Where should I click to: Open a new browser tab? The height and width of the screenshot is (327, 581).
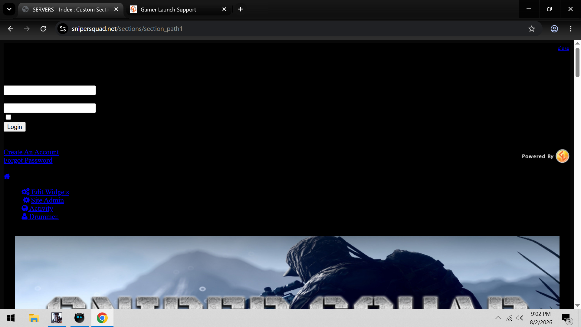pos(241,9)
